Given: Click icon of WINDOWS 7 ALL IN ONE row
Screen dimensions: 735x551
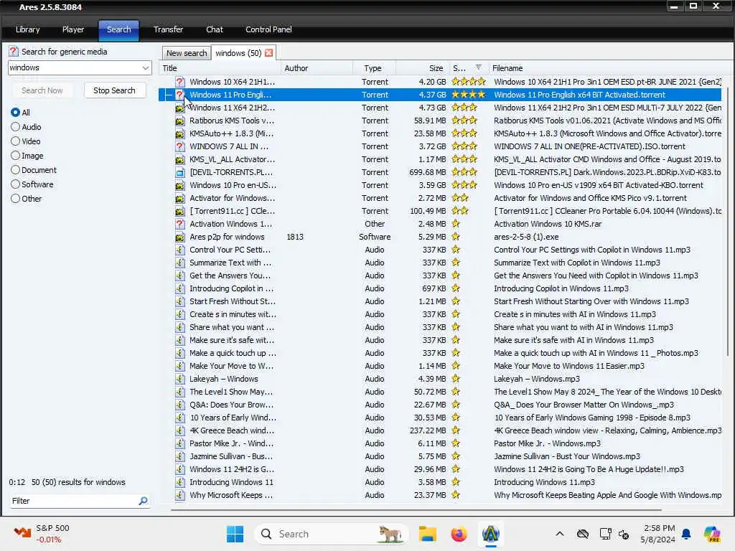Looking at the screenshot, I should pos(179,146).
